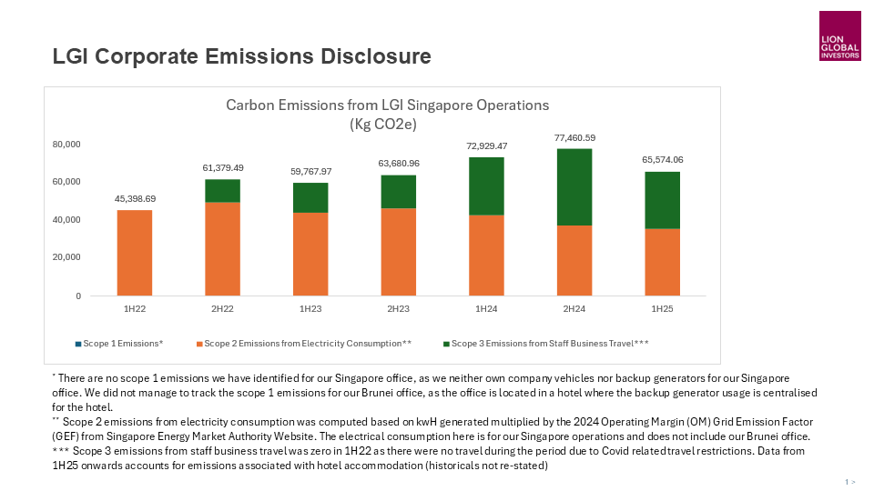Click the x-axis label 1H25
Viewport: 874px width, 491px height.
662,309
